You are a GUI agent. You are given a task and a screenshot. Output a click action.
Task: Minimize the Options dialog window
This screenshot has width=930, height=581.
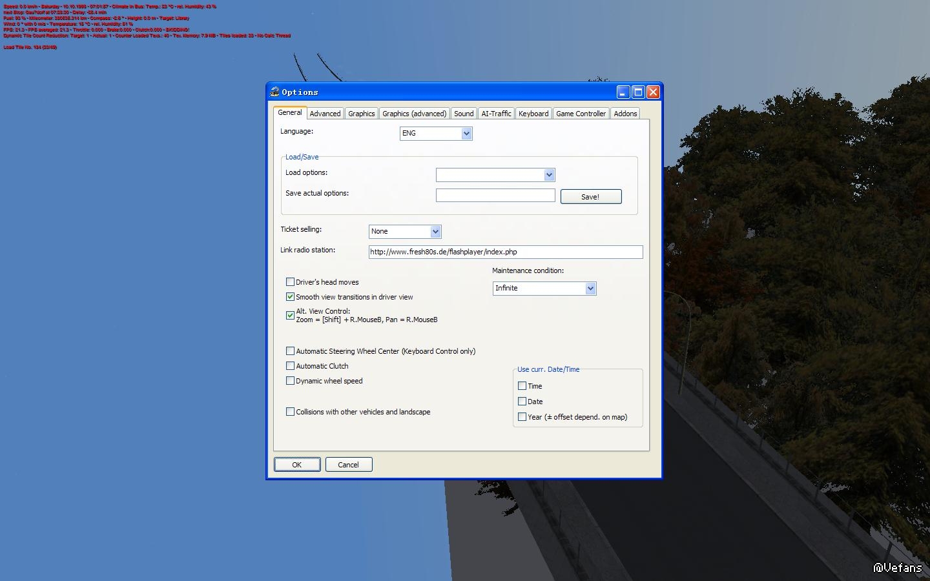coord(623,92)
